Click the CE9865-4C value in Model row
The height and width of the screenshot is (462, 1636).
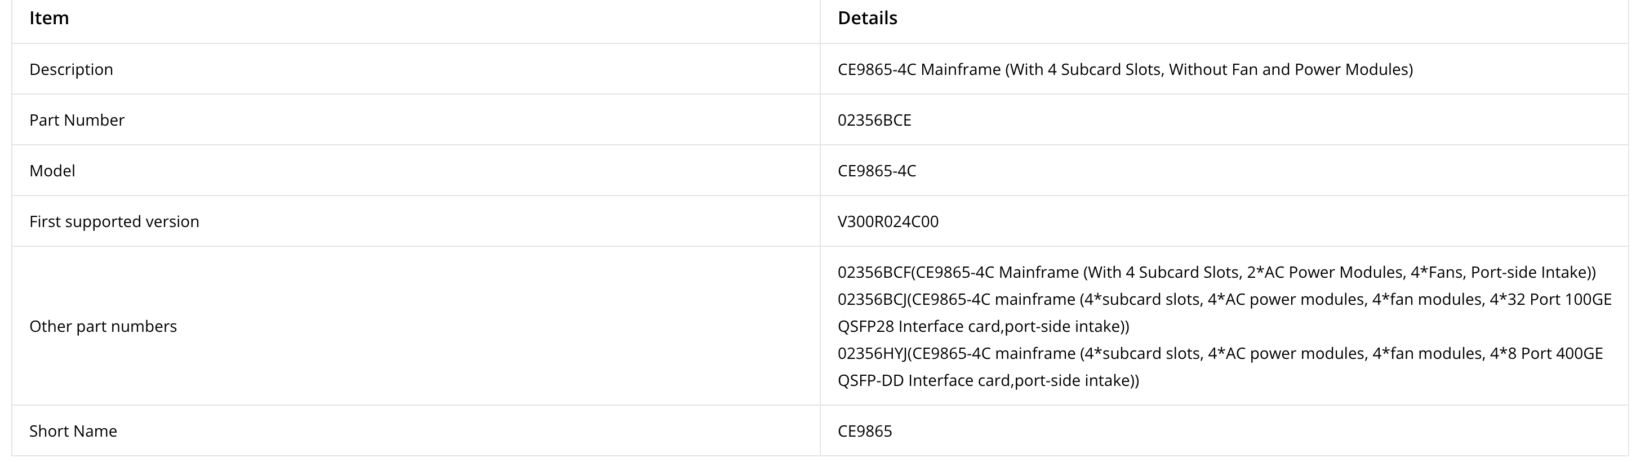click(877, 171)
